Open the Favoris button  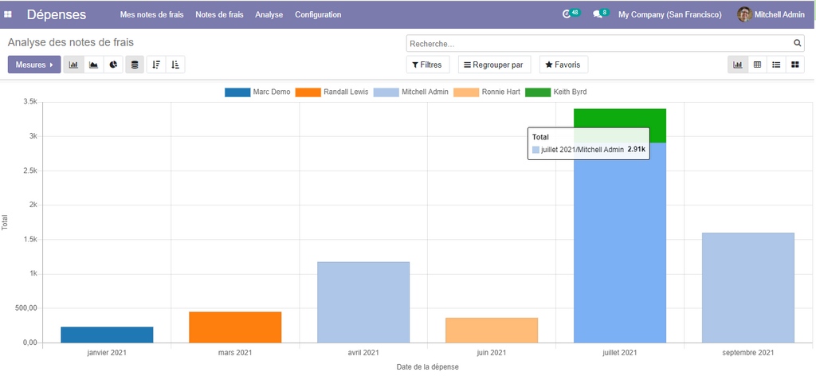point(563,65)
